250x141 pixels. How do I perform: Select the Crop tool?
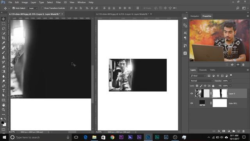(x=4, y=38)
